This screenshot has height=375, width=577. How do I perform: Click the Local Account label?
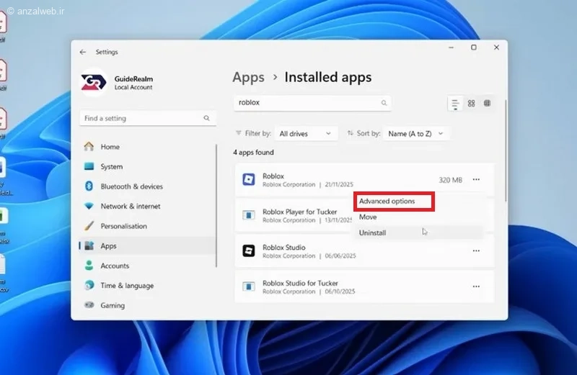[x=133, y=87]
